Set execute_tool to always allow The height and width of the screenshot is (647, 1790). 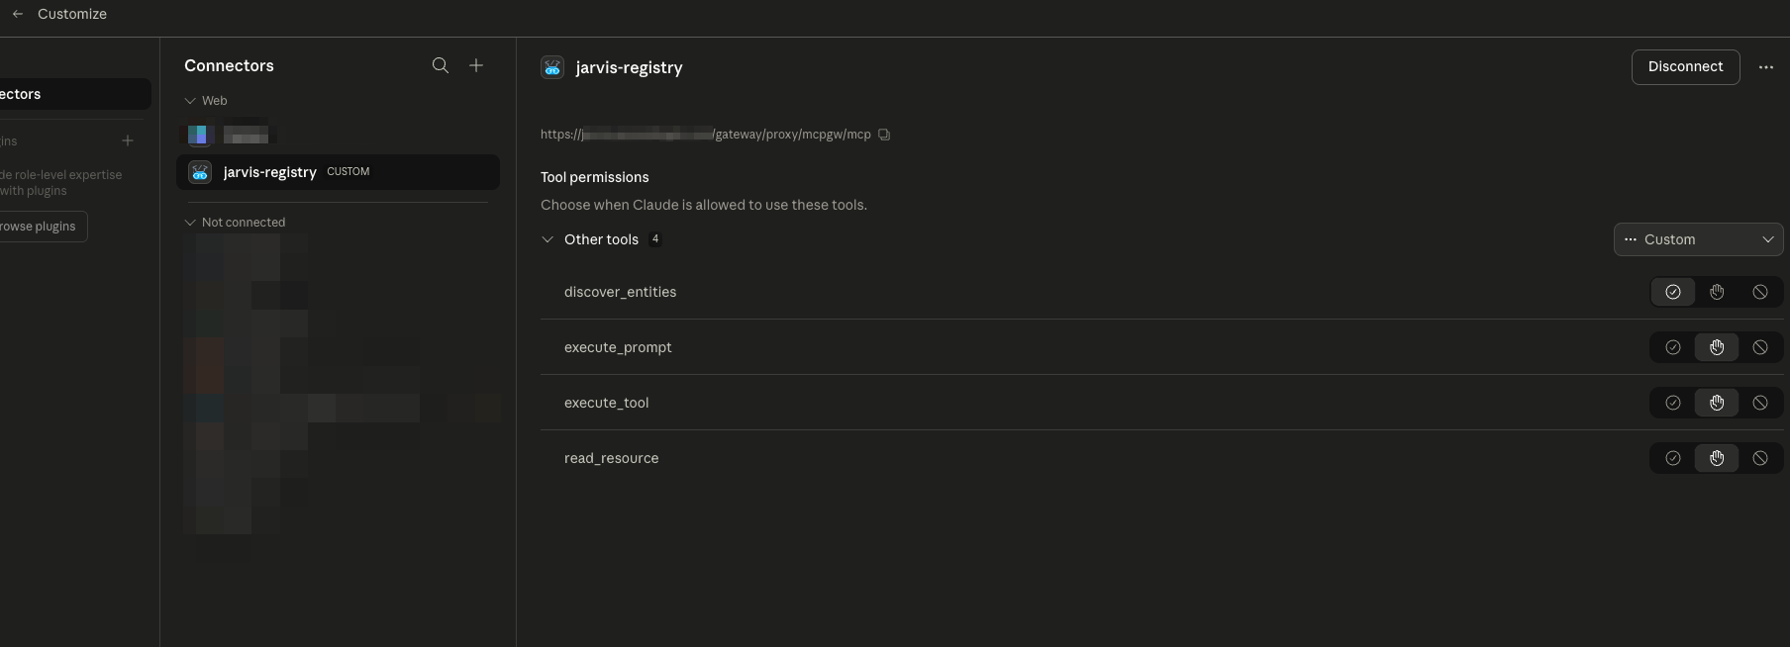1673,403
